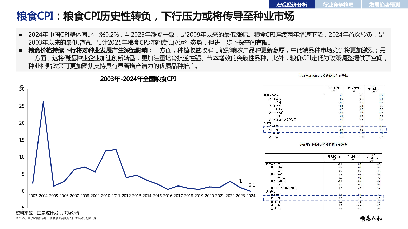Click y-axis label -5
This screenshot has height=229, width=408.
(x=22, y=208)
